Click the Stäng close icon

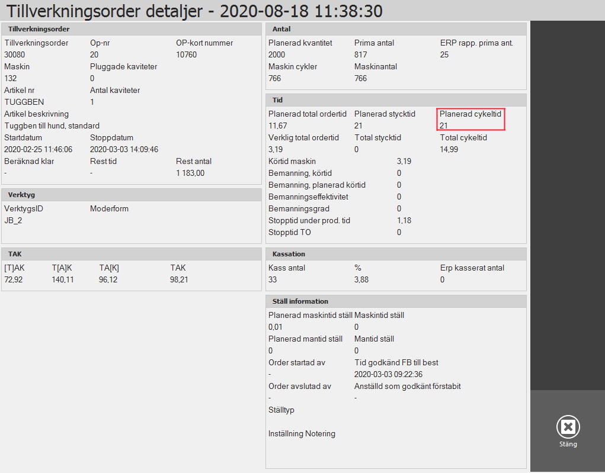[x=568, y=427]
